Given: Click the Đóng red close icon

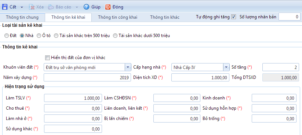Looking at the screenshot, I should [108, 7].
